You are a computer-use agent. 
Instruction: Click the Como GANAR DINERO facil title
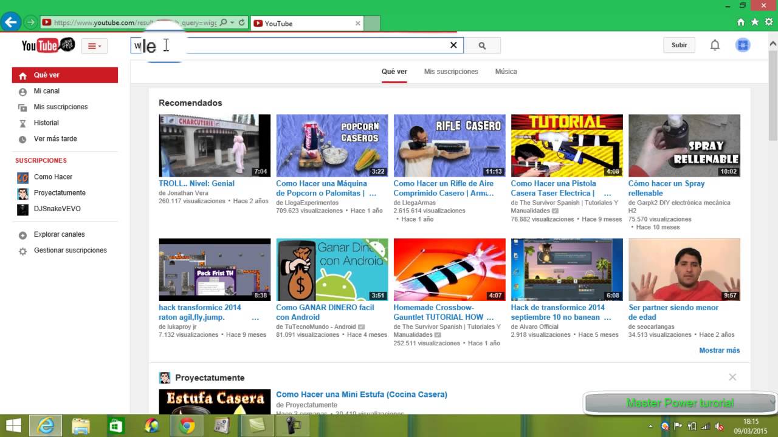click(325, 312)
